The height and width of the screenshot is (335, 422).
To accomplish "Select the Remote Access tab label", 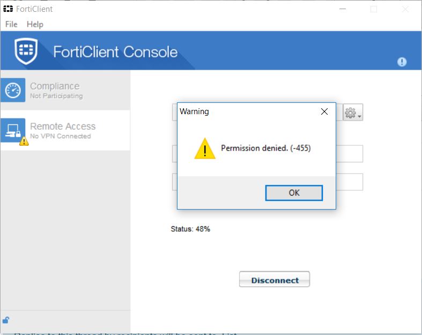I will (63, 126).
